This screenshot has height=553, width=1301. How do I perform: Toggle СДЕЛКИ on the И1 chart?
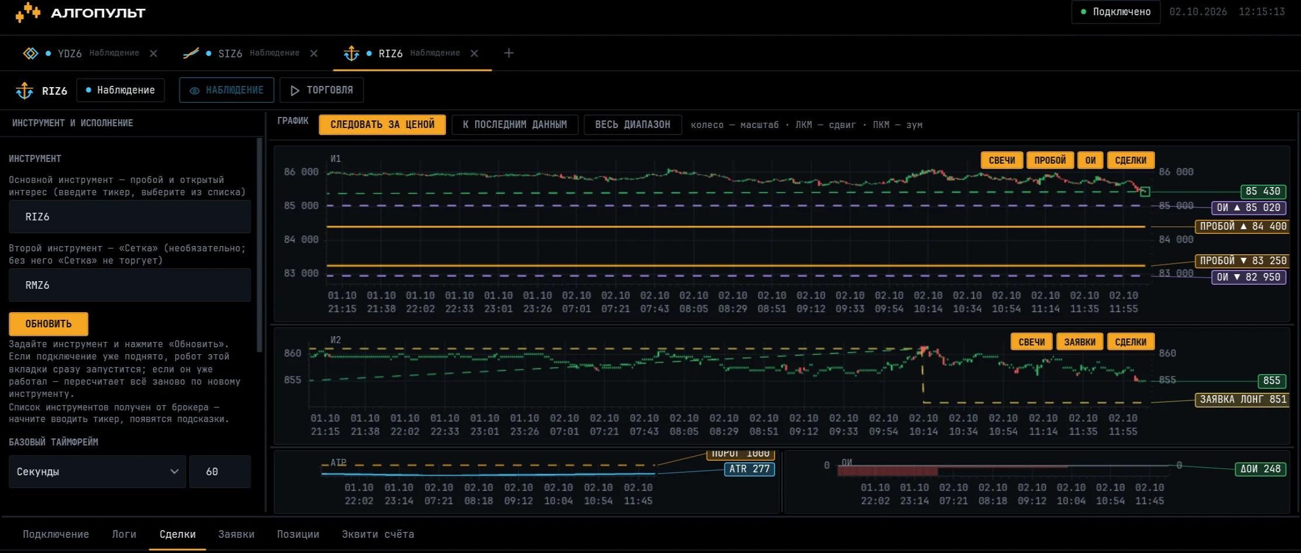[1130, 160]
